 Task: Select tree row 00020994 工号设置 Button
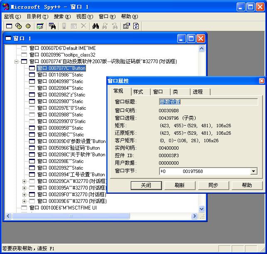point(71,175)
